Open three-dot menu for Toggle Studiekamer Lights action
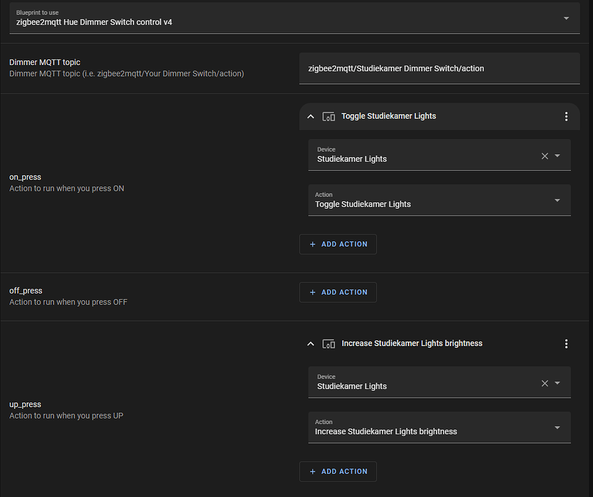 [x=566, y=117]
